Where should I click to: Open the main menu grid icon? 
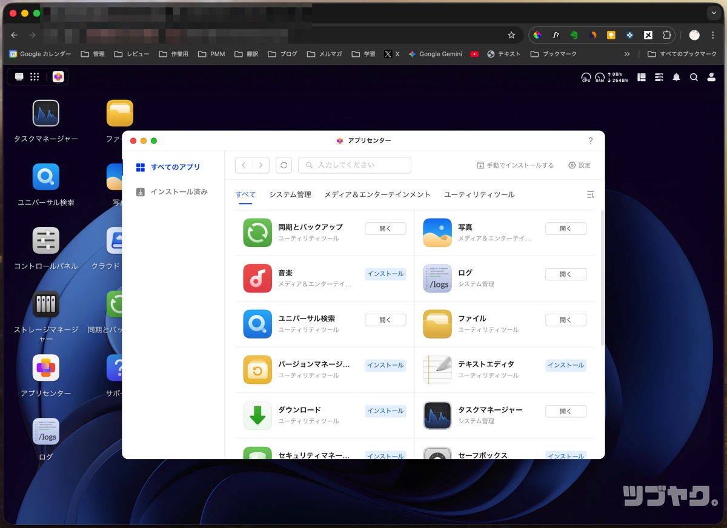pyautogui.click(x=35, y=77)
